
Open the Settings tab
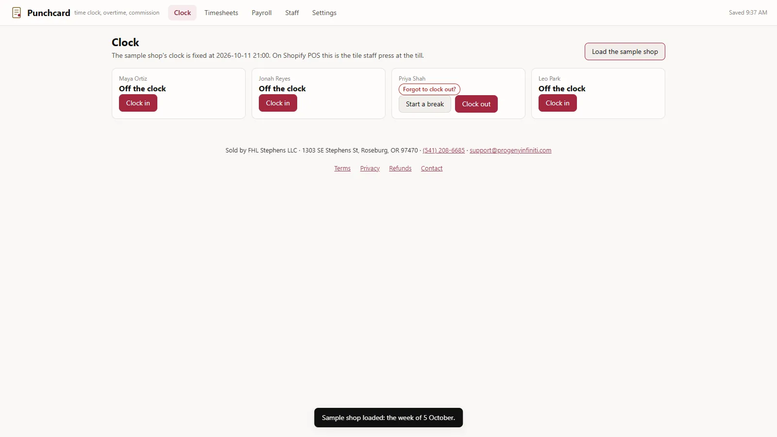pyautogui.click(x=324, y=13)
